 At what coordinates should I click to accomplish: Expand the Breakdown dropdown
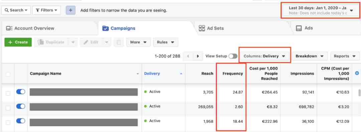click(x=310, y=56)
